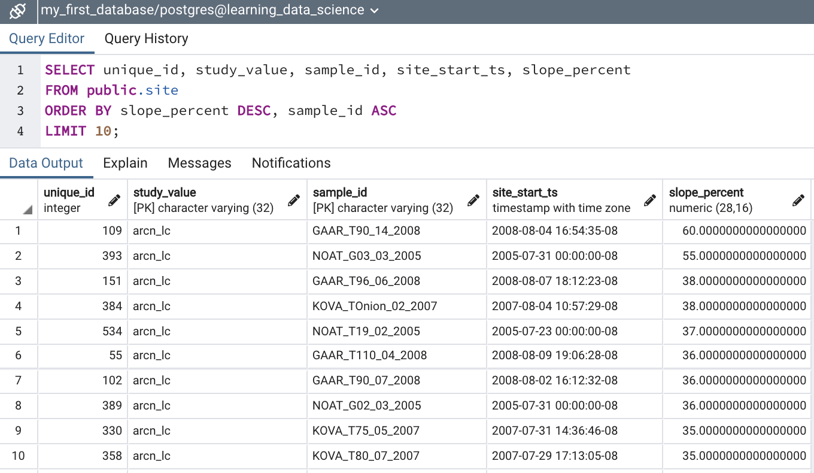The image size is (814, 473).
Task: Click the pencil icon in slope_percent column
Action: 798,201
